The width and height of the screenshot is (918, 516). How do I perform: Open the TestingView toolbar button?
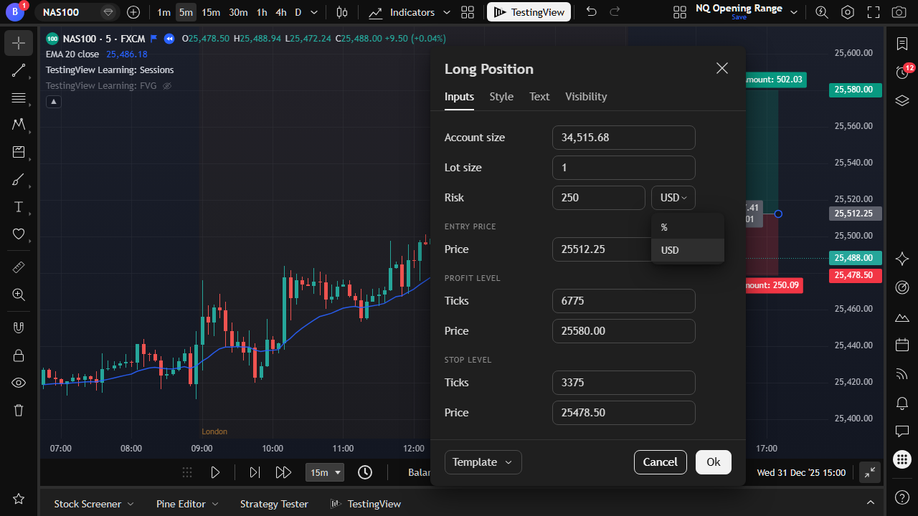(x=529, y=12)
